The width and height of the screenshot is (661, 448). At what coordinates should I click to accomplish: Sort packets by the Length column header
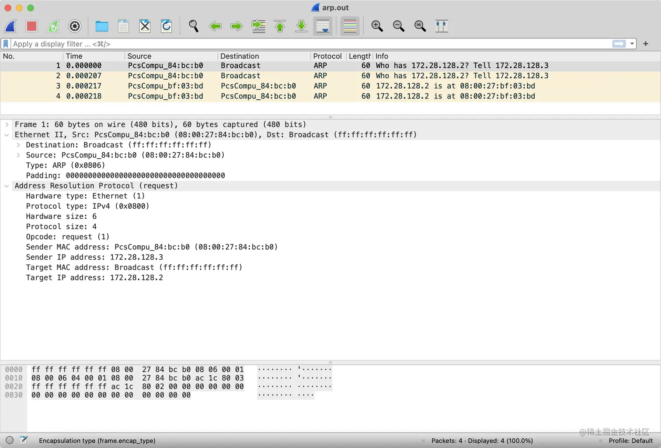click(359, 56)
